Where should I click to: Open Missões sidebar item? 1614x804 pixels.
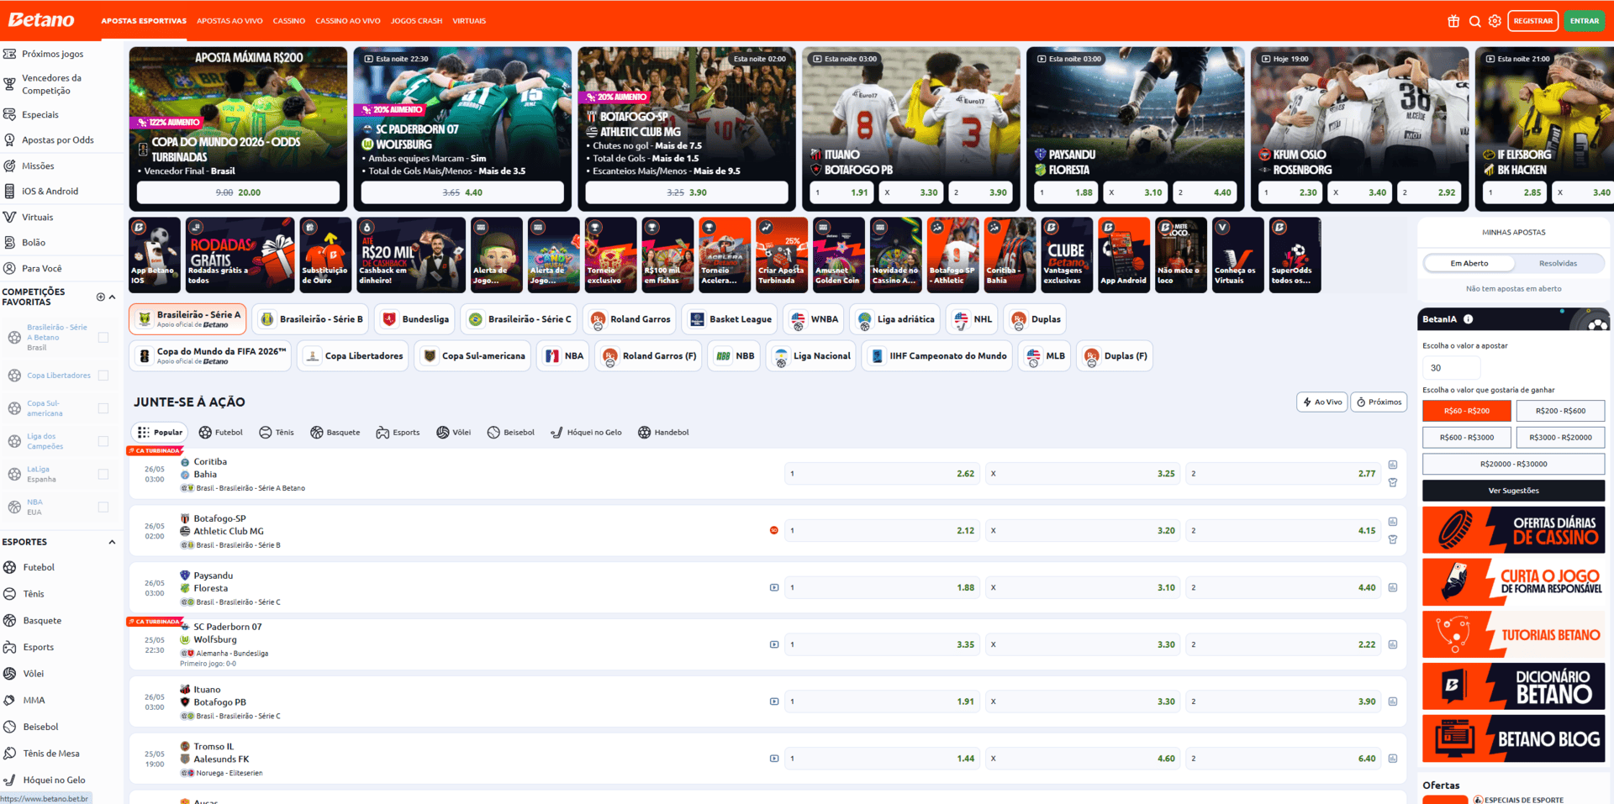click(38, 166)
